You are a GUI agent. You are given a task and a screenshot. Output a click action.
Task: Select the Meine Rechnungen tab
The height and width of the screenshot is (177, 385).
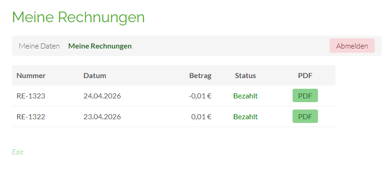(100, 46)
